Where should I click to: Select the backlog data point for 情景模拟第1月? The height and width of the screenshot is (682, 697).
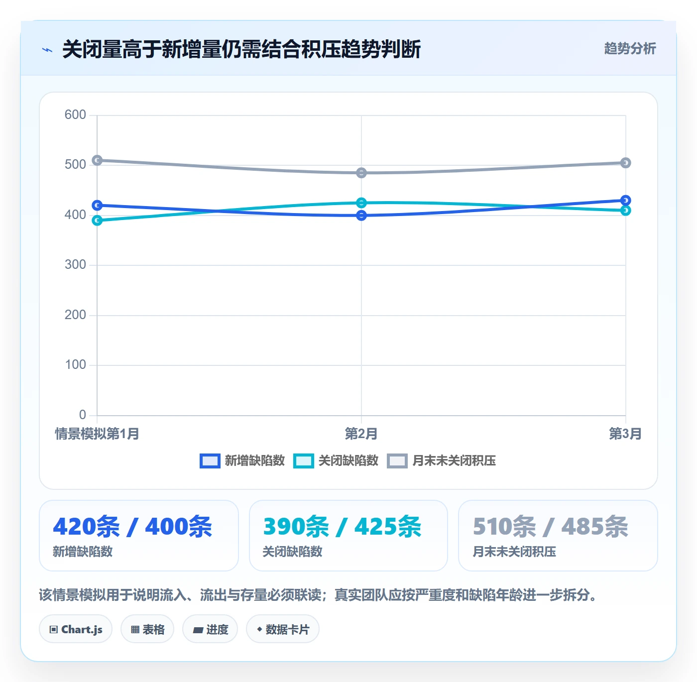(x=98, y=160)
